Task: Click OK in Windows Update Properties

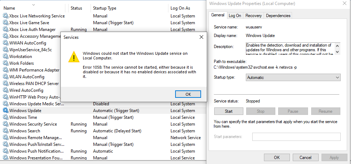Action: coord(277,158)
